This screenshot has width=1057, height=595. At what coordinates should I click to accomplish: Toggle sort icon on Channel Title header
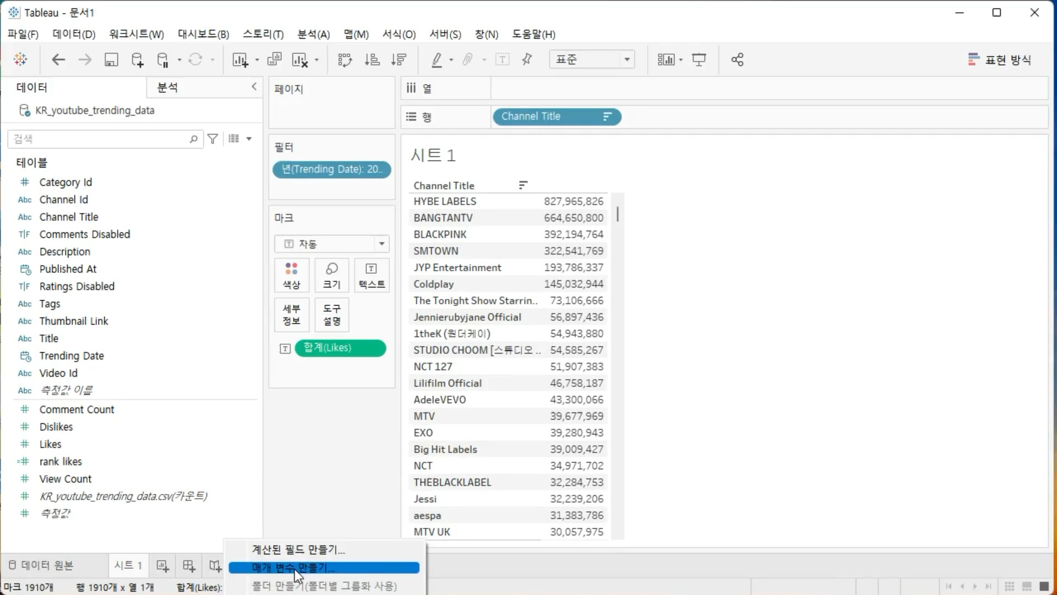tap(523, 185)
